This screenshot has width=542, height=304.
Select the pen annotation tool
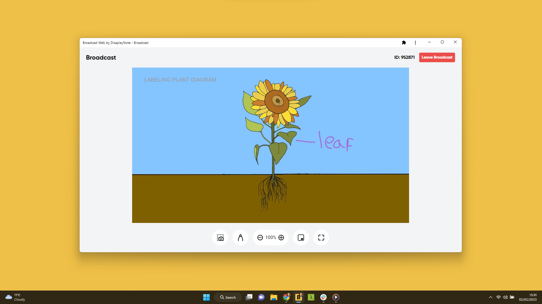(x=240, y=238)
